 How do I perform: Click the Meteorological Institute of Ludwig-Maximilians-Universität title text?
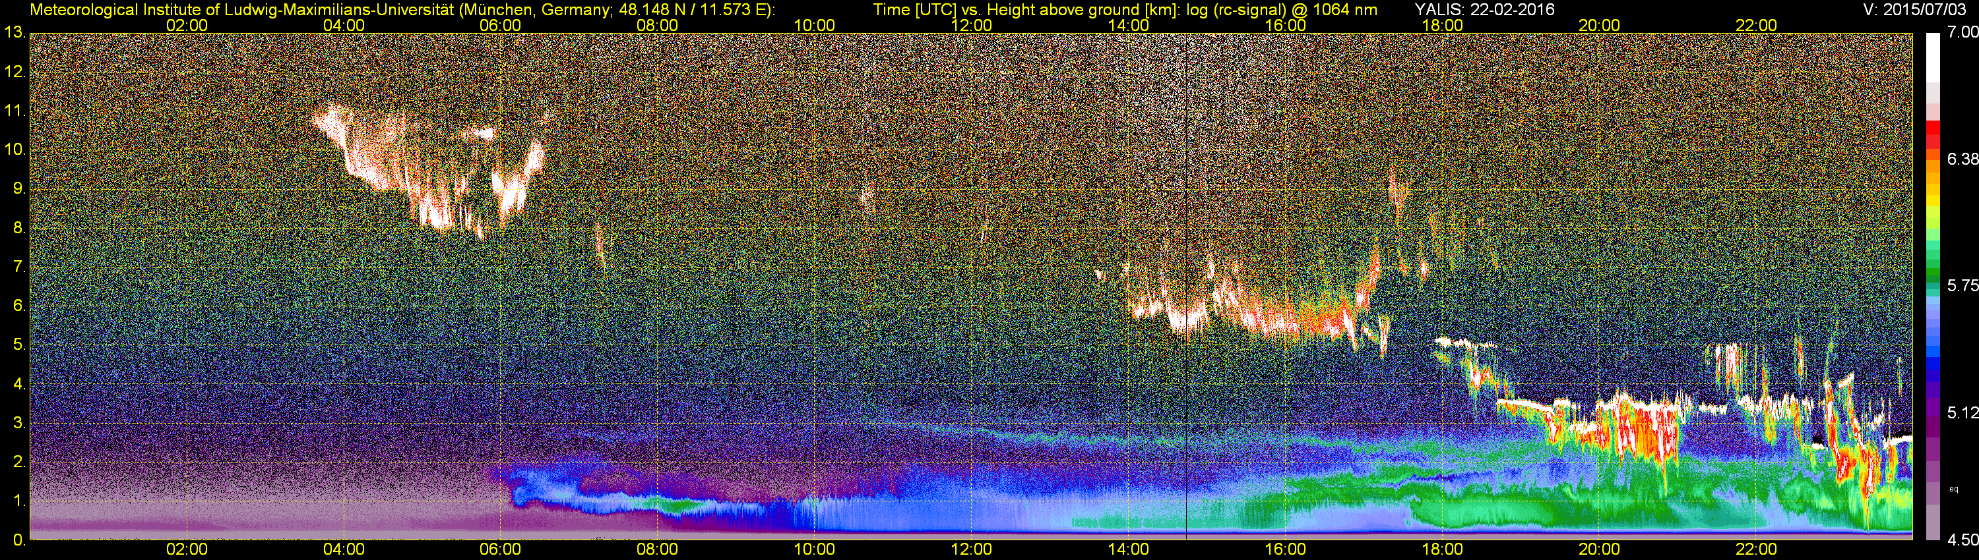pyautogui.click(x=402, y=10)
